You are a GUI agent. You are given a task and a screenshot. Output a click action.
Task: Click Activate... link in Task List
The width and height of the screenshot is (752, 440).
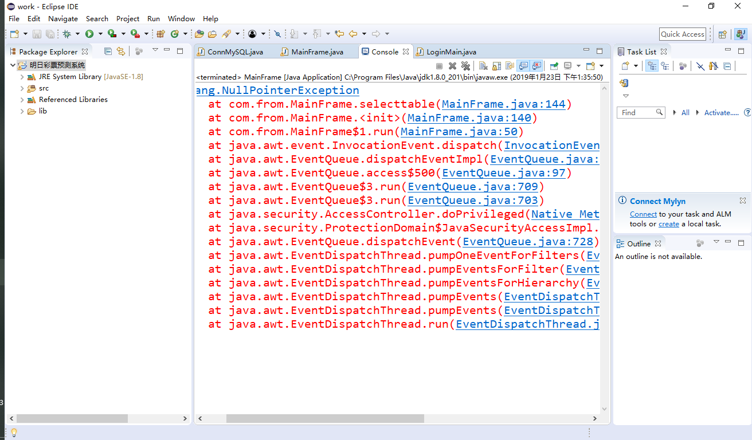[721, 113]
